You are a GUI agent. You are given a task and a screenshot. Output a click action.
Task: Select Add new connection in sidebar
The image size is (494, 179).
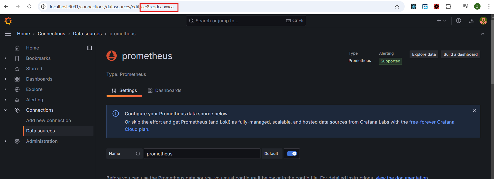pos(48,120)
